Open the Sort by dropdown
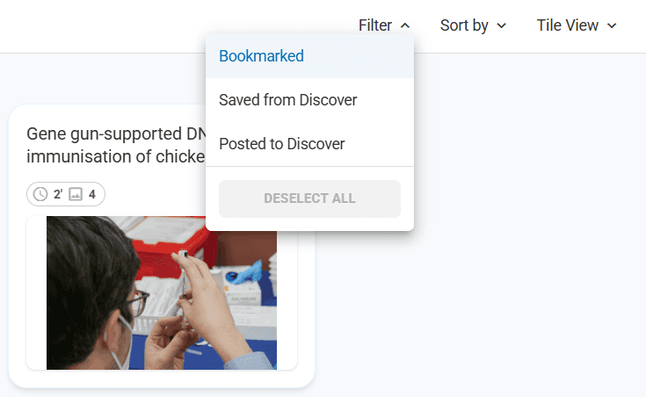The height and width of the screenshot is (397, 646). 464,26
